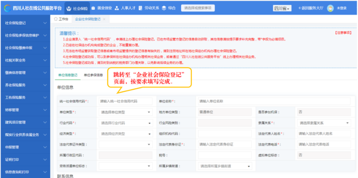Click the 未登录 login text
This screenshot has height=178, width=358.
tap(341, 8)
